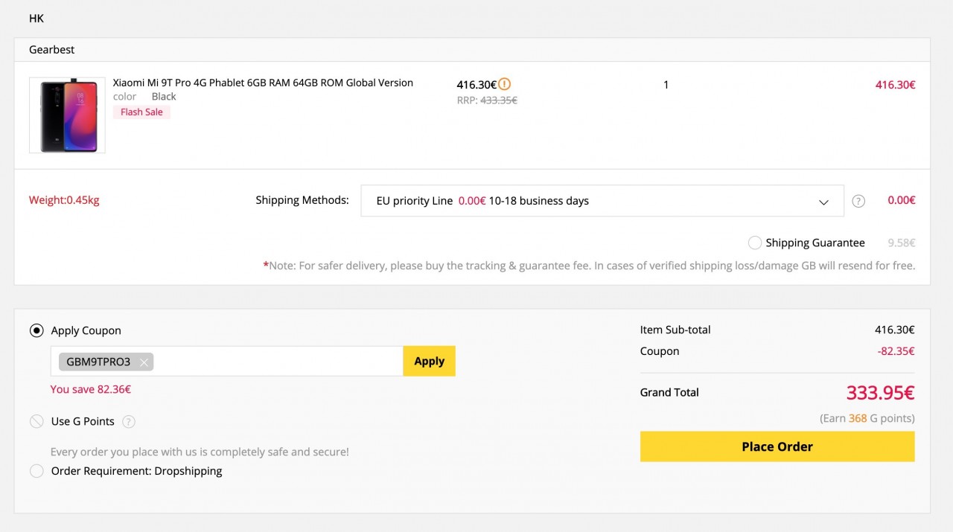953x532 pixels.
Task: Click the Xiaomi phone product thumbnail
Action: click(67, 115)
